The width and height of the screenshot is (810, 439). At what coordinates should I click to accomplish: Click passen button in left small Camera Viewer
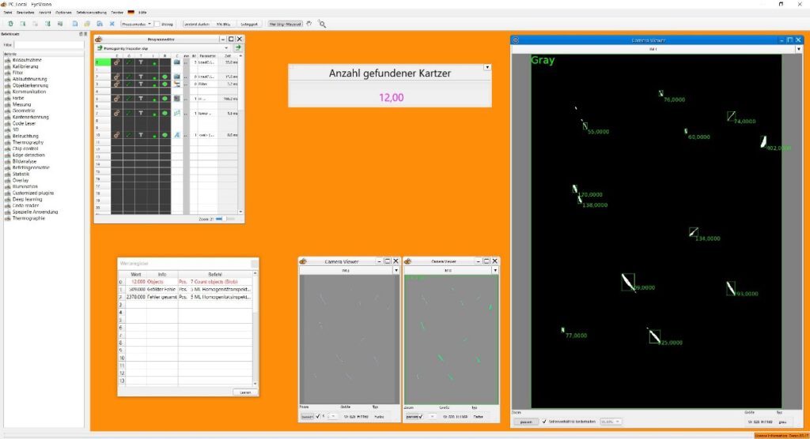point(307,416)
